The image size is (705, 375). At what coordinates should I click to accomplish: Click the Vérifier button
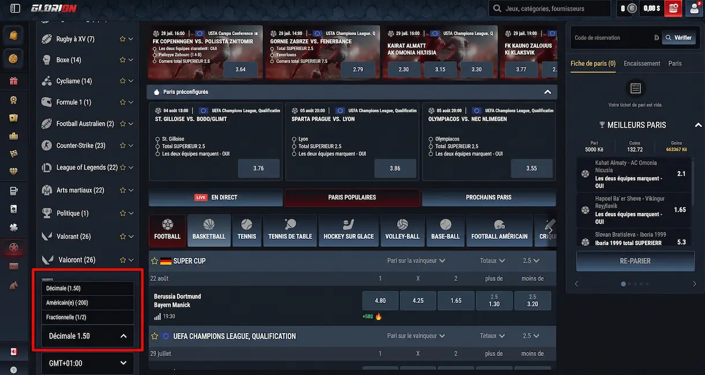click(678, 37)
